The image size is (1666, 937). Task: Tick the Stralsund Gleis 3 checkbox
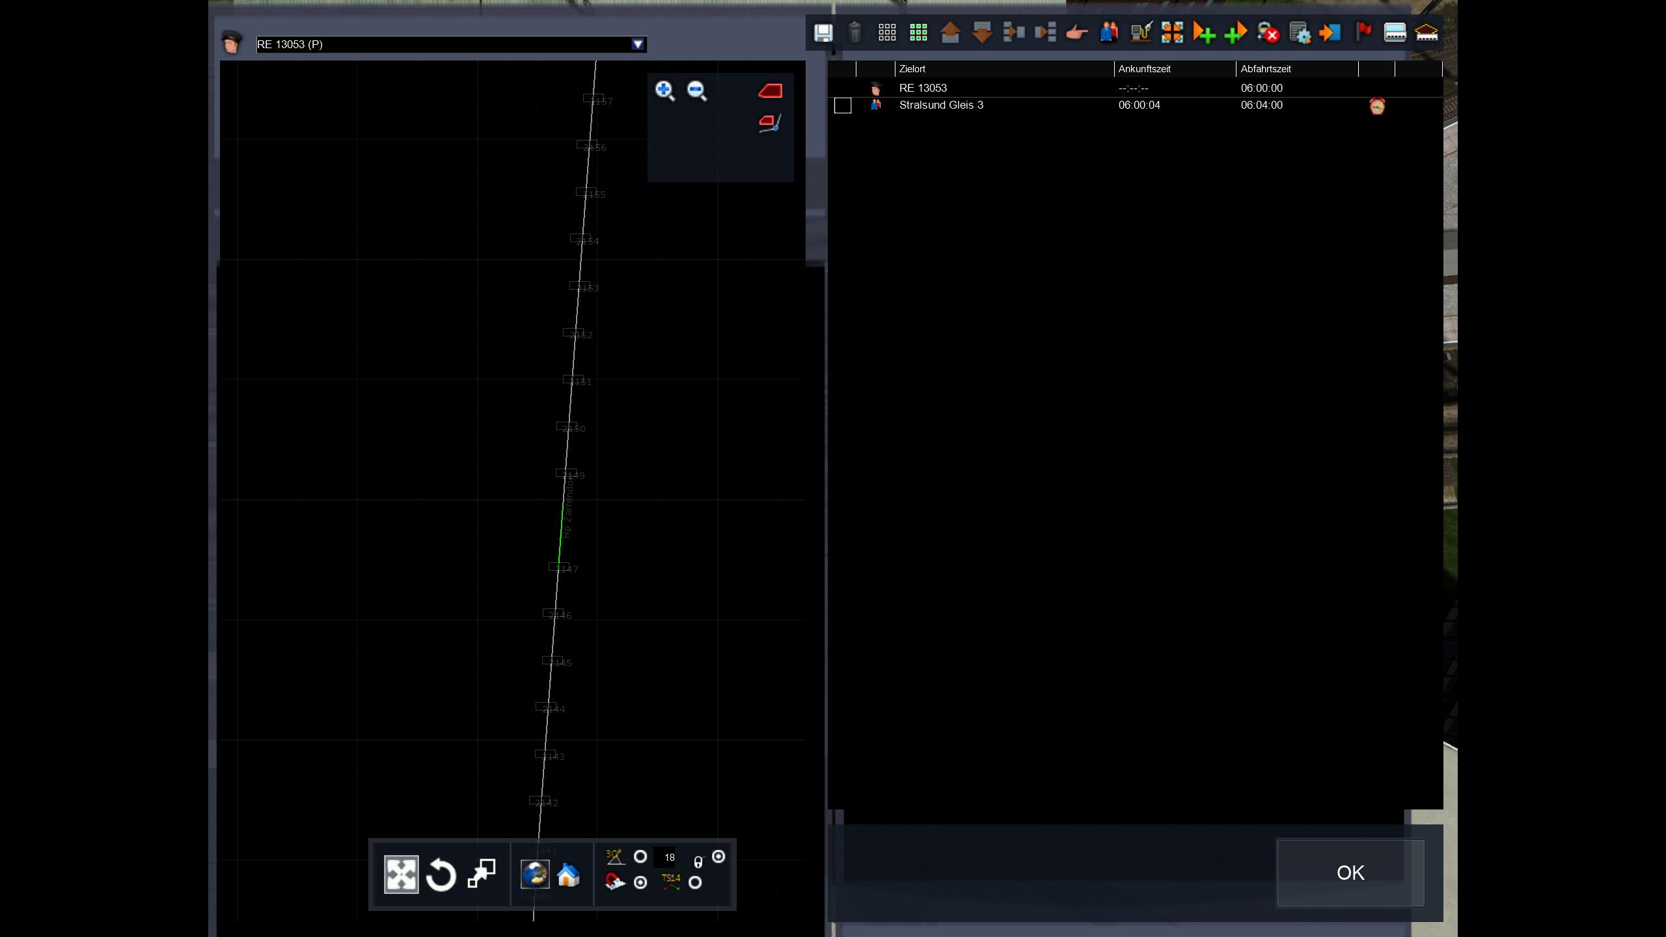click(x=843, y=105)
